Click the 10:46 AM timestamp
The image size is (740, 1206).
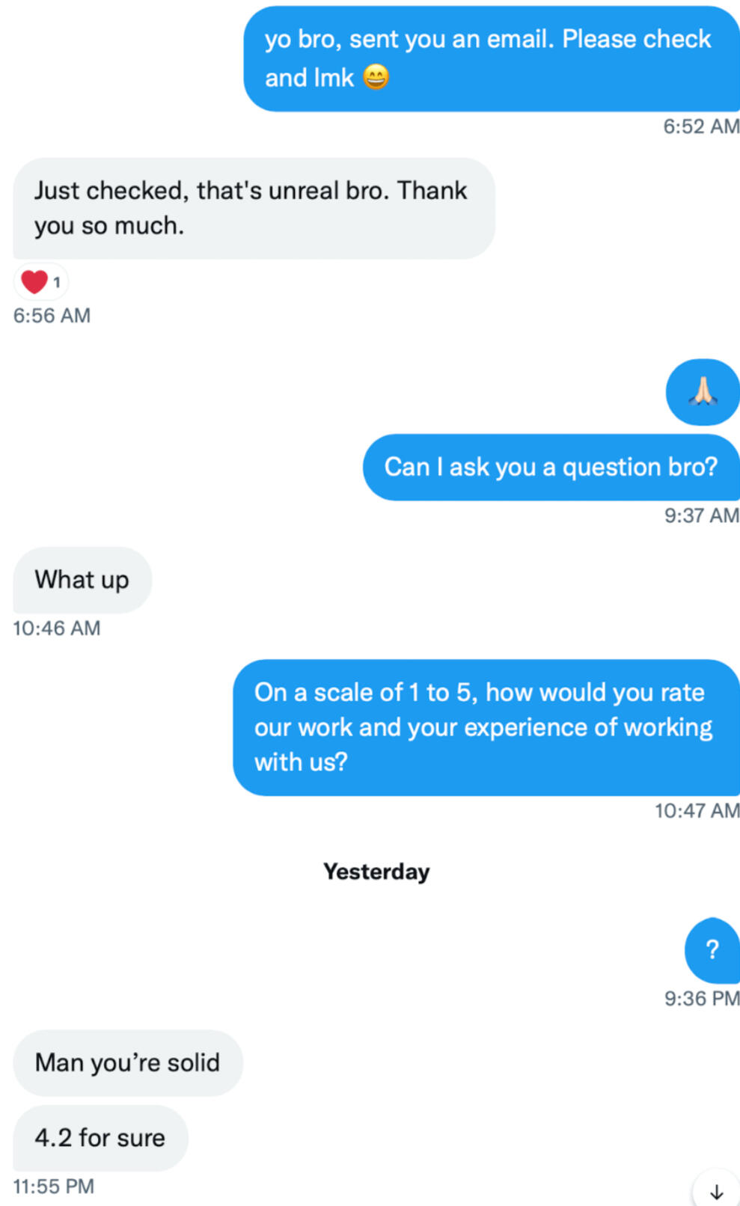click(56, 628)
